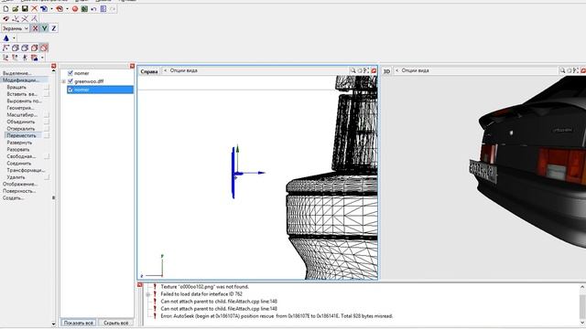Click zoom magnifier in 3D viewport
The image size is (586, 329).
562,70
